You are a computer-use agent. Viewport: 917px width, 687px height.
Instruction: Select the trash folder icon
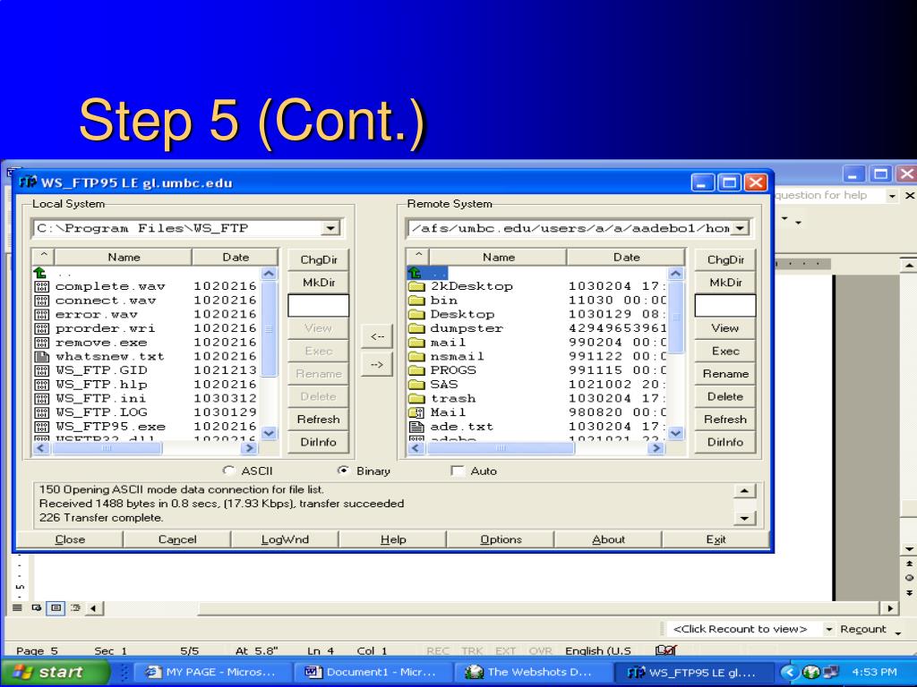(x=416, y=398)
